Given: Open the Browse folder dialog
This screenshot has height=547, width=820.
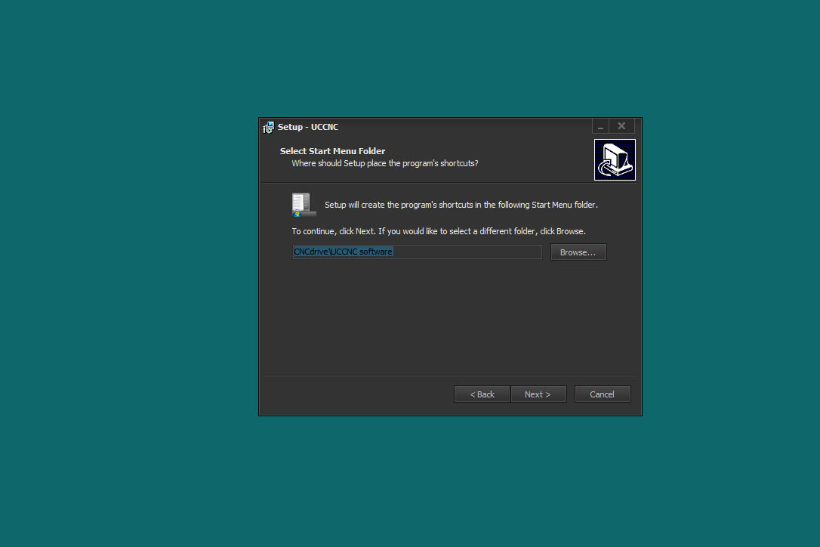Looking at the screenshot, I should pyautogui.click(x=578, y=252).
